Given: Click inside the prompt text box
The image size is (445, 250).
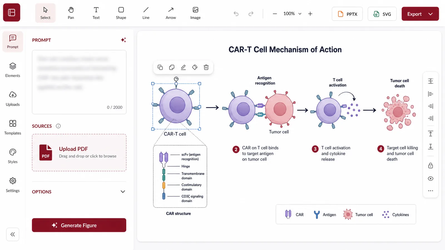Looking at the screenshot, I should [79, 82].
